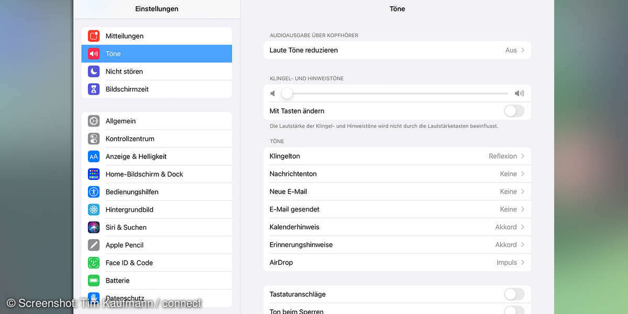Screen dimensions: 628x314
Task: Open Erinnerungshinweise sound chevron
Action: (x=522, y=245)
